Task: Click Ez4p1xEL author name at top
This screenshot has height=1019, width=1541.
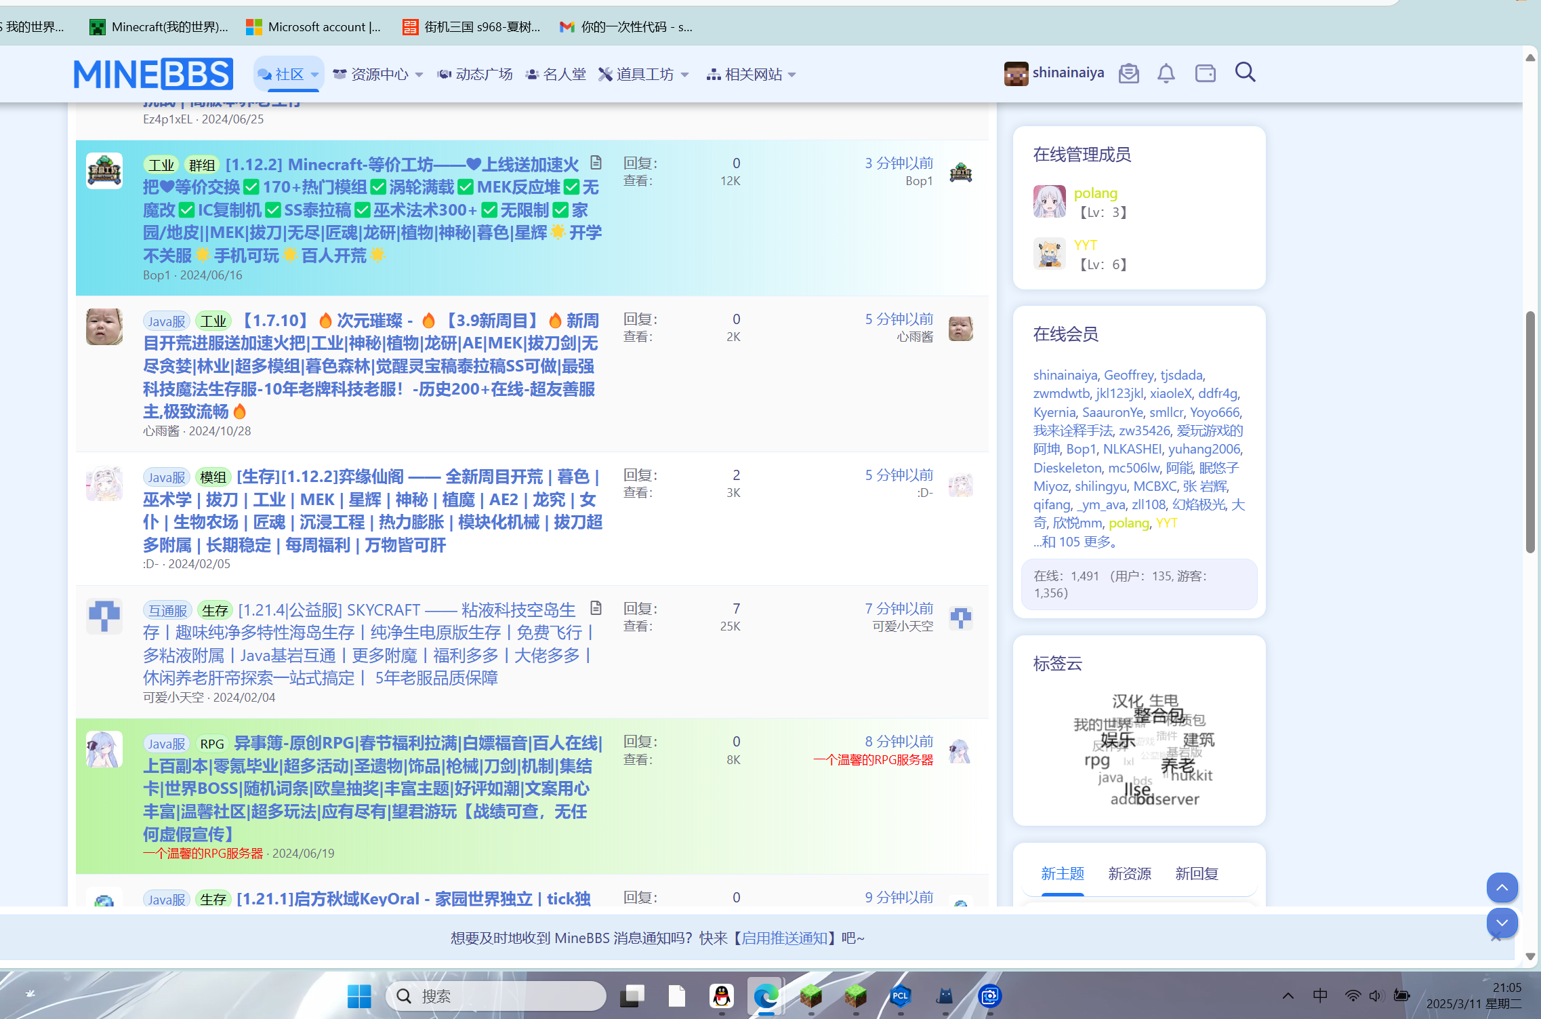Action: (x=167, y=119)
